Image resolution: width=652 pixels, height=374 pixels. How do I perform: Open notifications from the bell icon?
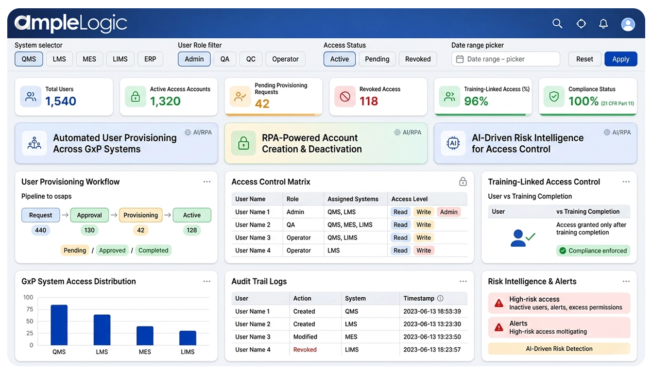coord(603,23)
